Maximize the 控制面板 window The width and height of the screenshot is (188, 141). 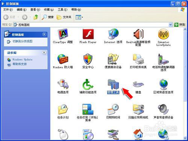[x=179, y=4]
